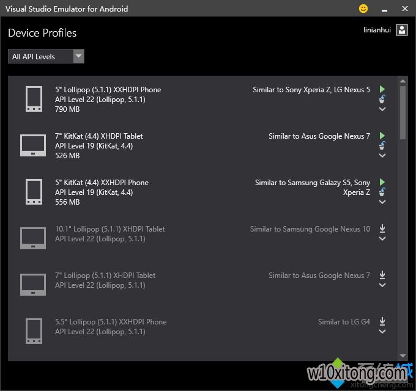Uninstall the 7" KitKat XHDPI Tablet profile
The image size is (416, 391).
382,145
